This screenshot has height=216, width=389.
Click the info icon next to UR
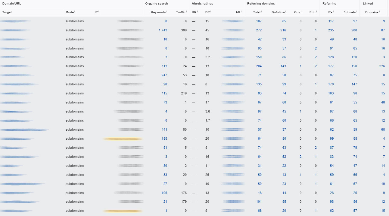(x=198, y=12)
